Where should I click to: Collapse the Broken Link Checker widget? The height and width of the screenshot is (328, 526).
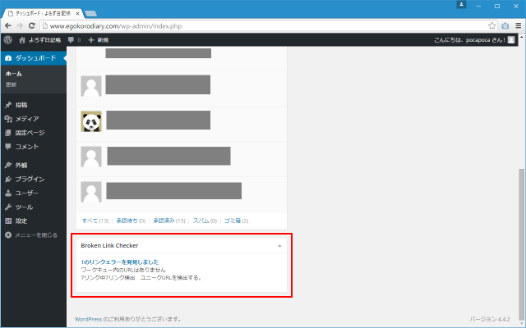tap(279, 245)
